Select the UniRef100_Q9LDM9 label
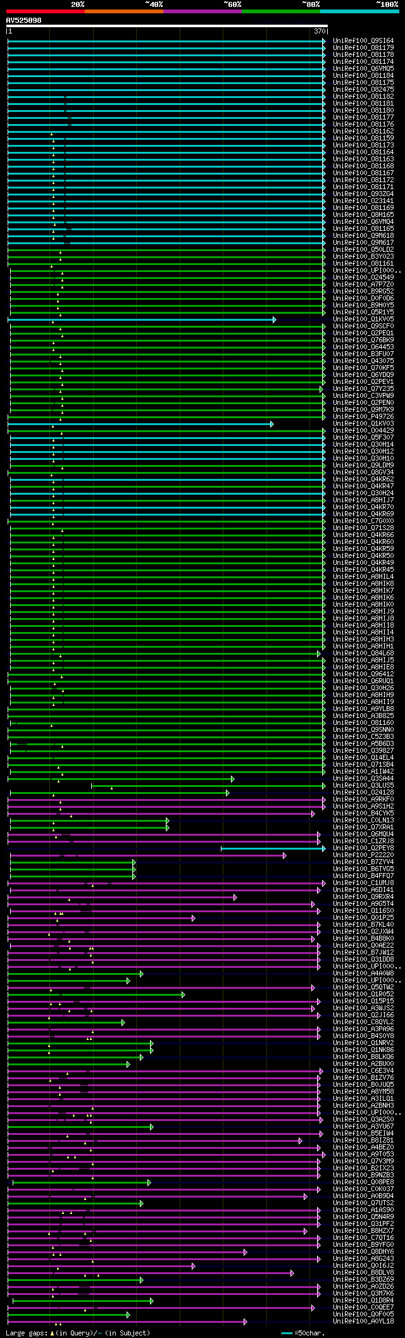Viewport: 405px width, 1338px height. click(363, 466)
